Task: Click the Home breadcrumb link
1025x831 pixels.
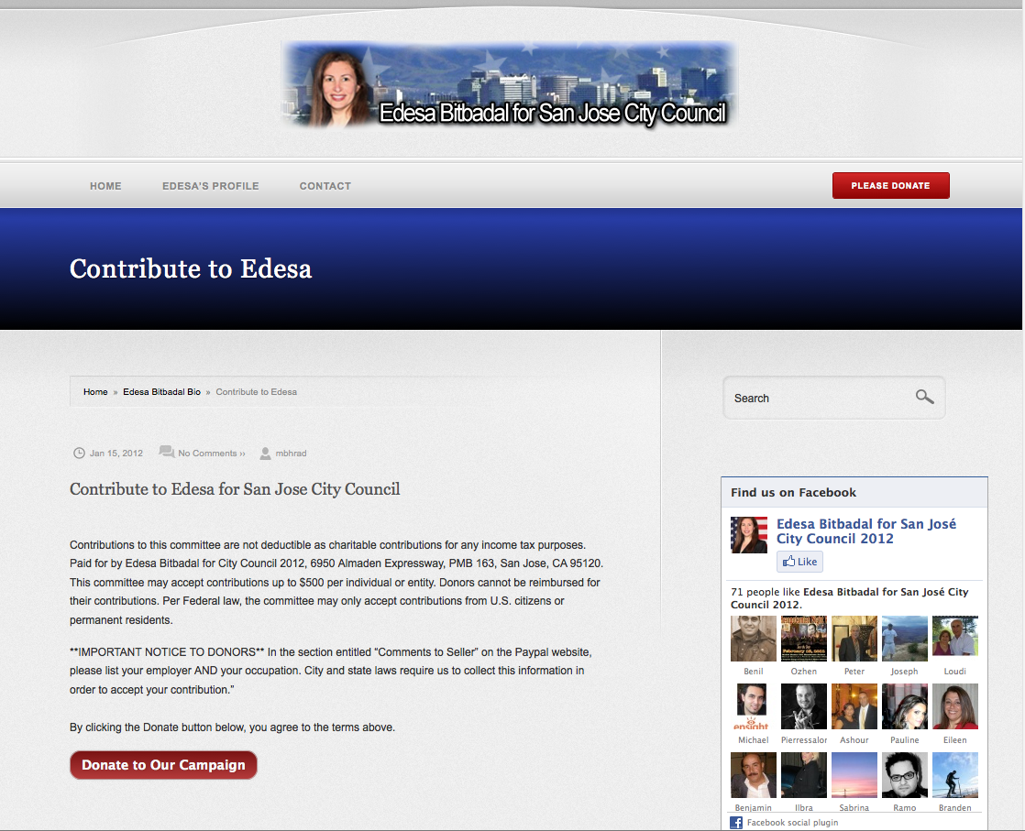Action: [x=95, y=392]
